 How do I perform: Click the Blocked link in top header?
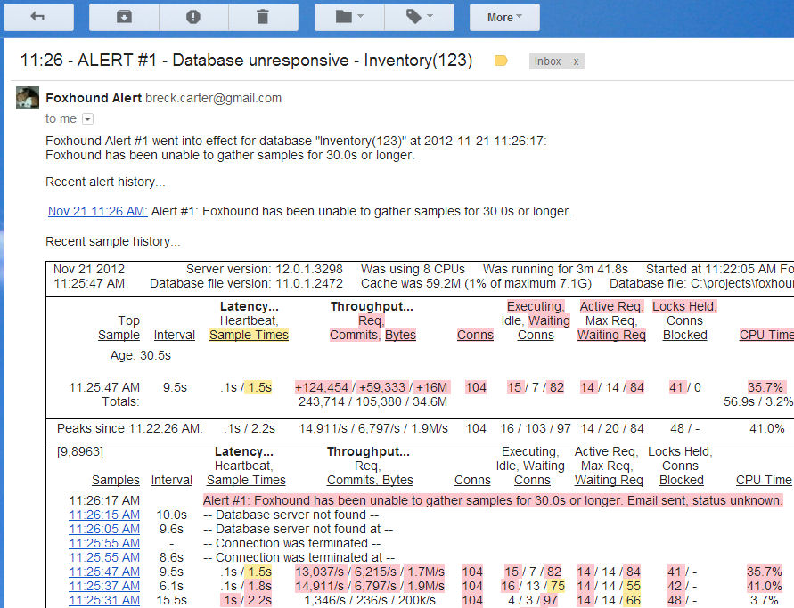684,335
